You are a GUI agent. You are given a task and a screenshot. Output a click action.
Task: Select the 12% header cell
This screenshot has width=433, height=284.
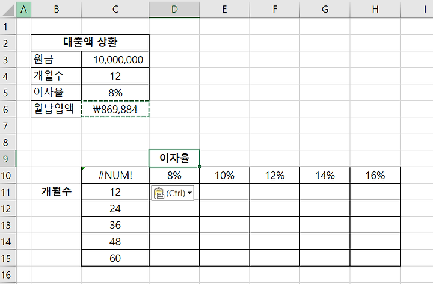coord(275,176)
